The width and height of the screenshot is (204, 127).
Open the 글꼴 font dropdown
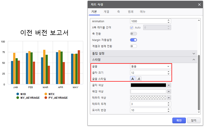pos(150,66)
